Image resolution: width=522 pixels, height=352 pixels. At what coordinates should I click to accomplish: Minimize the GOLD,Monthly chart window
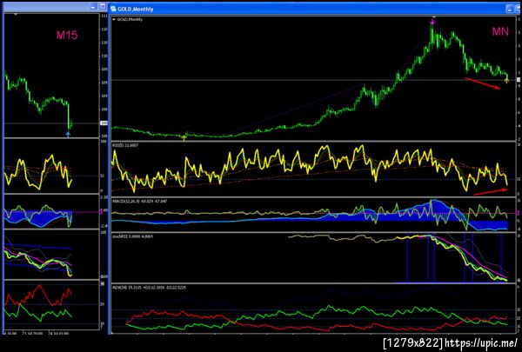(510, 9)
